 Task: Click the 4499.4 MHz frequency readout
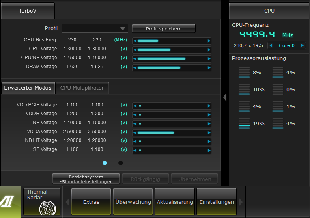tap(266, 35)
